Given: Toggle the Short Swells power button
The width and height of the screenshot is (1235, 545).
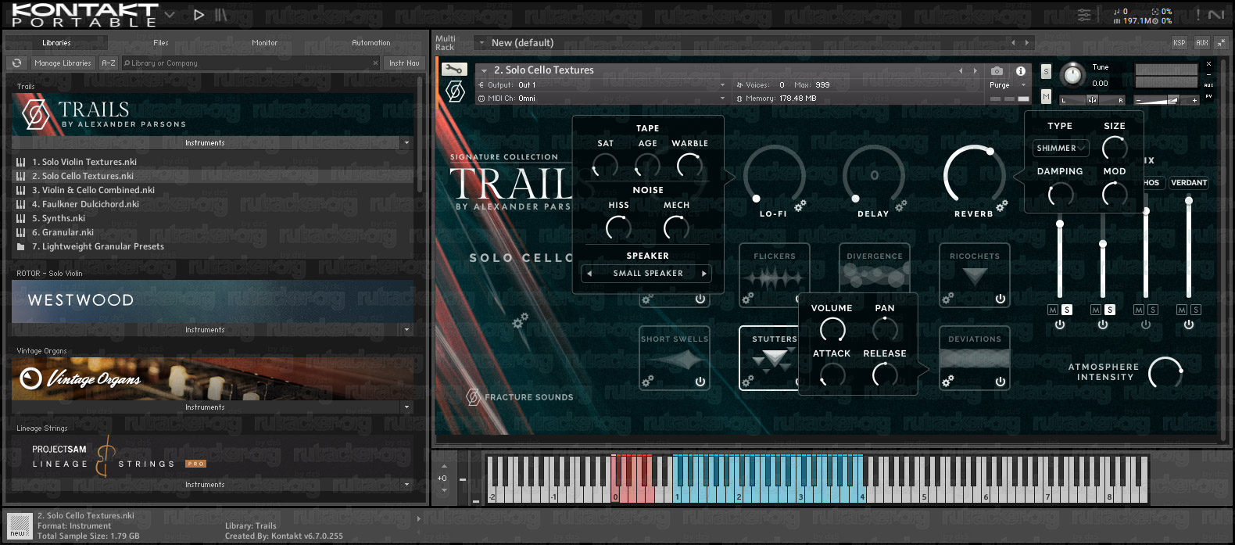Looking at the screenshot, I should tap(700, 382).
